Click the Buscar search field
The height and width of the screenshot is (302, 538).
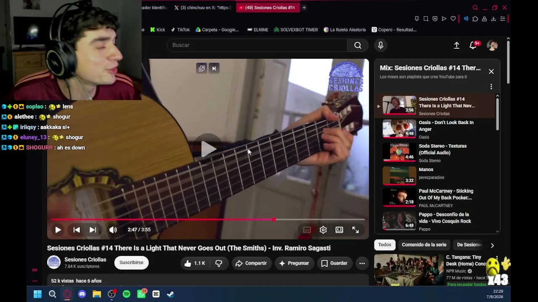(257, 45)
